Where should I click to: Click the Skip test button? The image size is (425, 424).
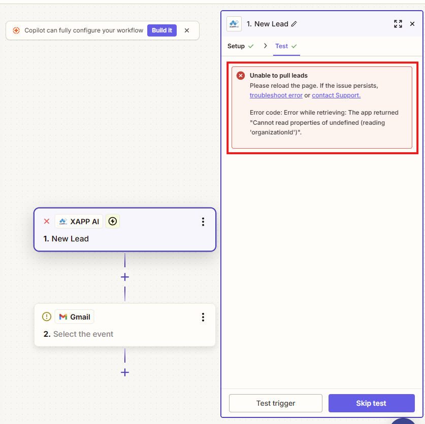click(371, 403)
